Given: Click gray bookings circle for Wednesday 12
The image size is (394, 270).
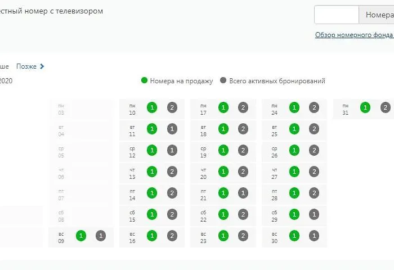Looking at the screenshot, I should (x=172, y=150).
